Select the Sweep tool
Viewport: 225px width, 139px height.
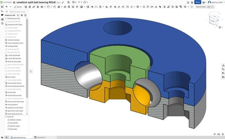(x=34, y=7)
